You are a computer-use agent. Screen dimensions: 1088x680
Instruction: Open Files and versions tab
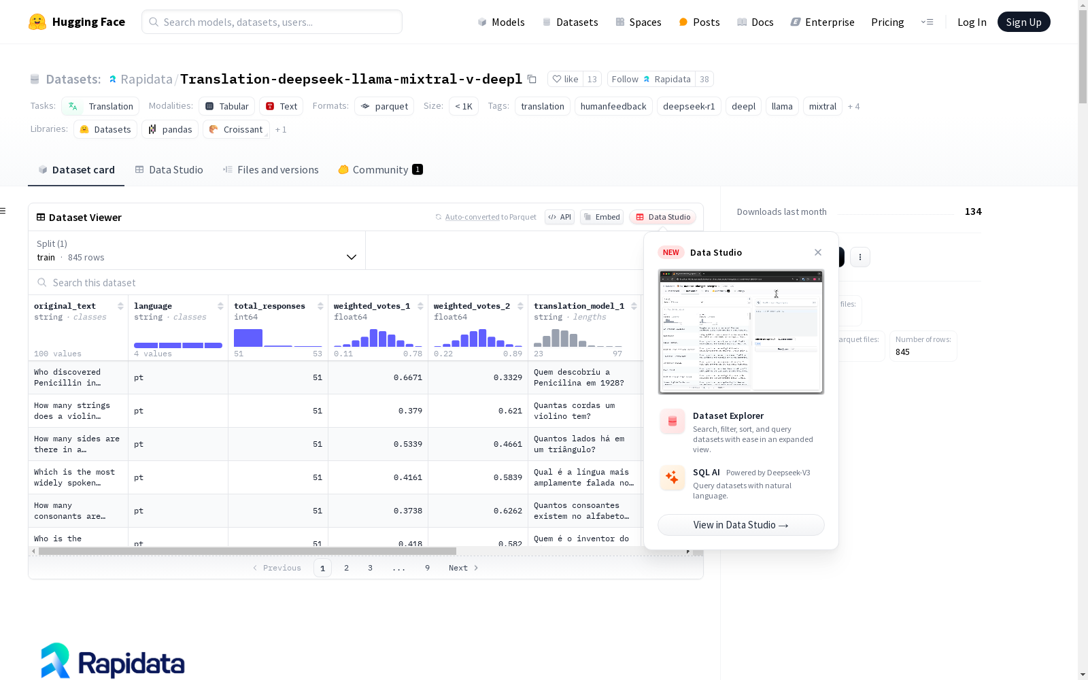click(x=271, y=170)
